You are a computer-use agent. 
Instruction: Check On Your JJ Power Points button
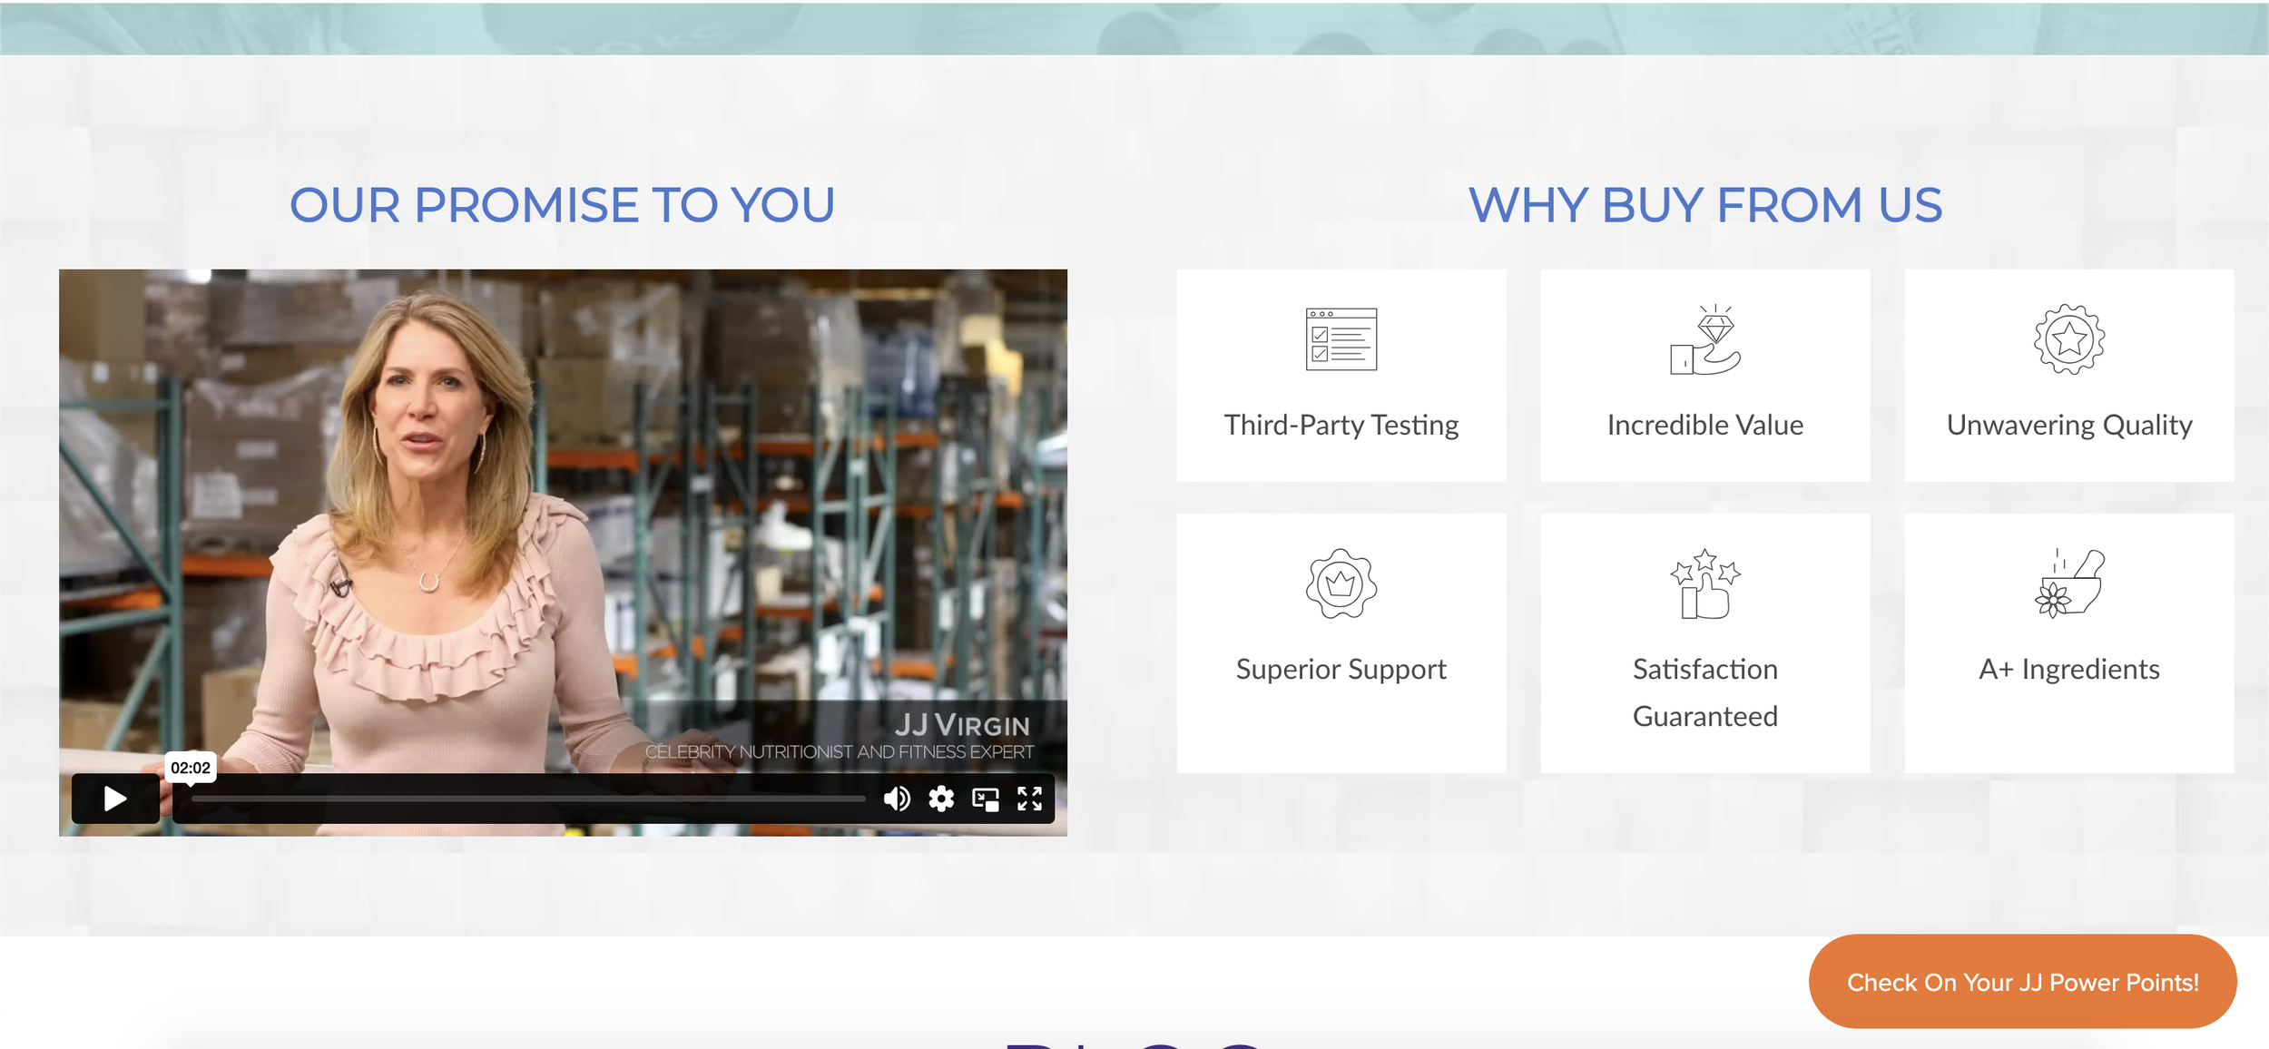(x=2023, y=982)
